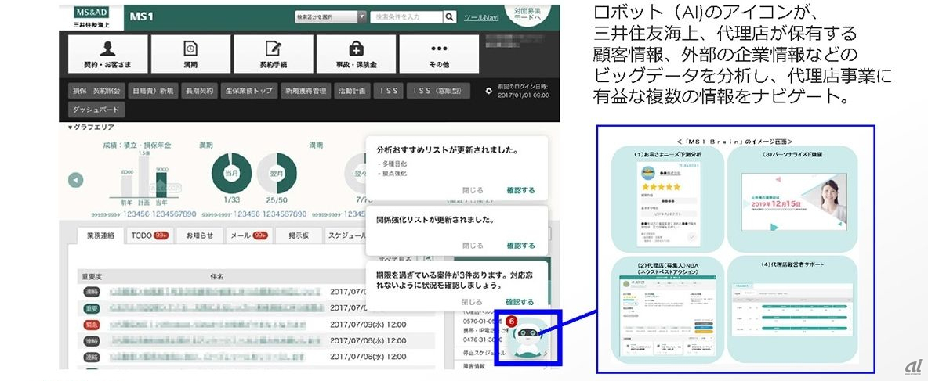Open the 事故・保険金 first-aid icon tile

(x=357, y=54)
